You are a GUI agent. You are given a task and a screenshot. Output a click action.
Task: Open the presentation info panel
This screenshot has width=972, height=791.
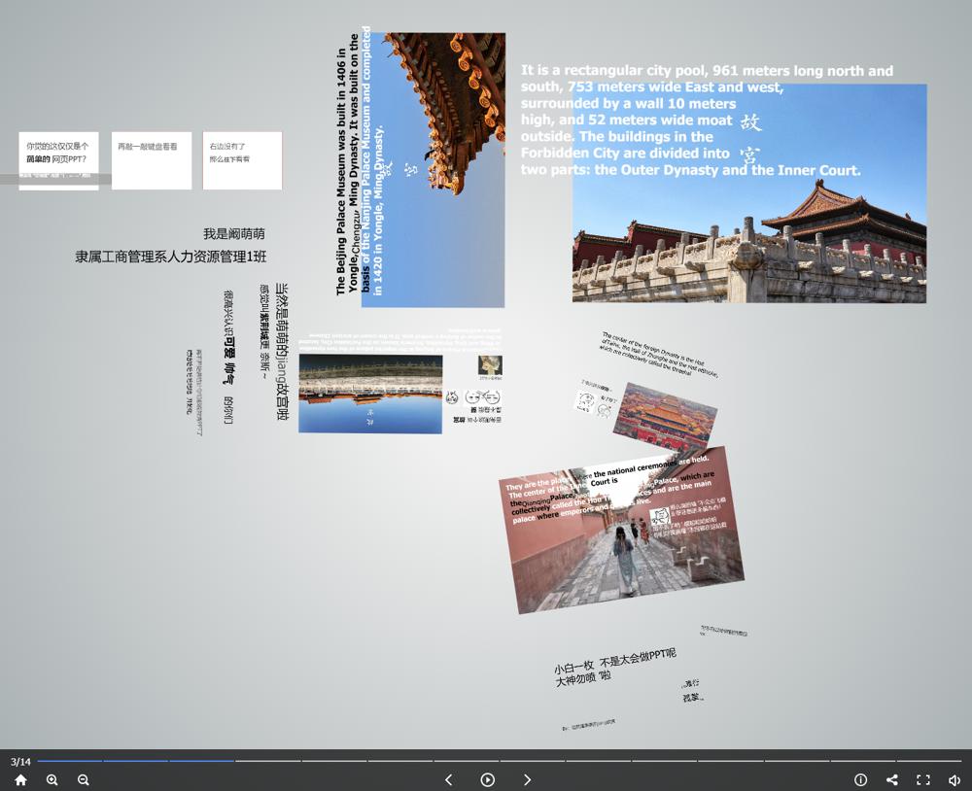[861, 780]
